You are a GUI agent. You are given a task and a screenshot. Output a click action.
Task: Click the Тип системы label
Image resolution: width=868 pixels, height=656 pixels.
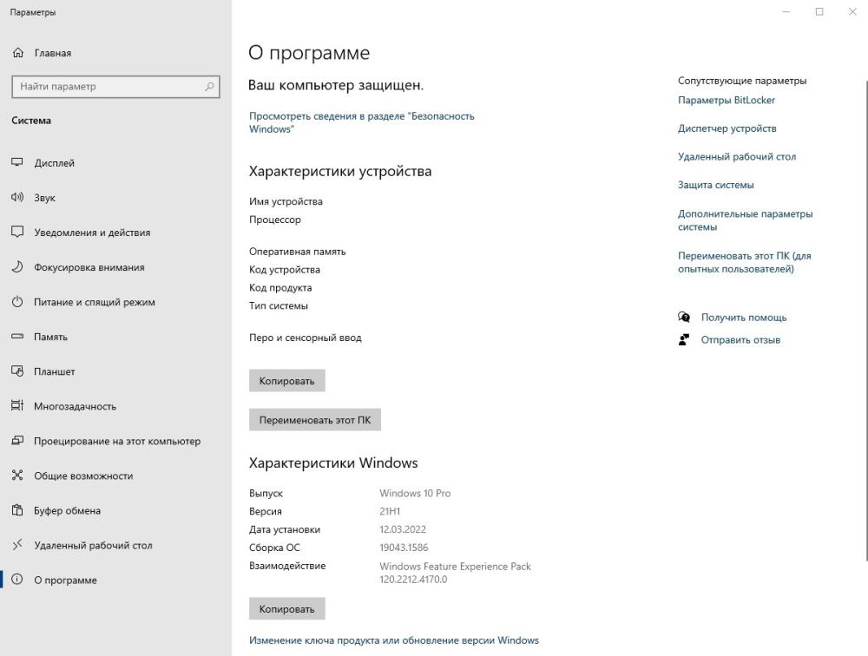(279, 305)
